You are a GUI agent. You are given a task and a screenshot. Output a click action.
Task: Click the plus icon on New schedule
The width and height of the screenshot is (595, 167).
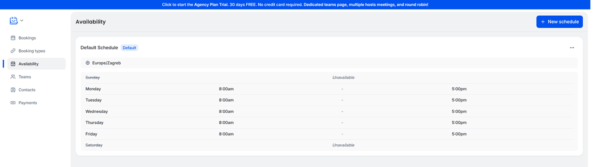pos(543,22)
